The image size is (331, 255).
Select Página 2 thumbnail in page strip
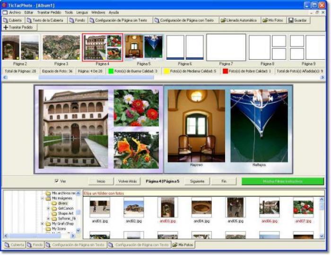tap(20, 47)
